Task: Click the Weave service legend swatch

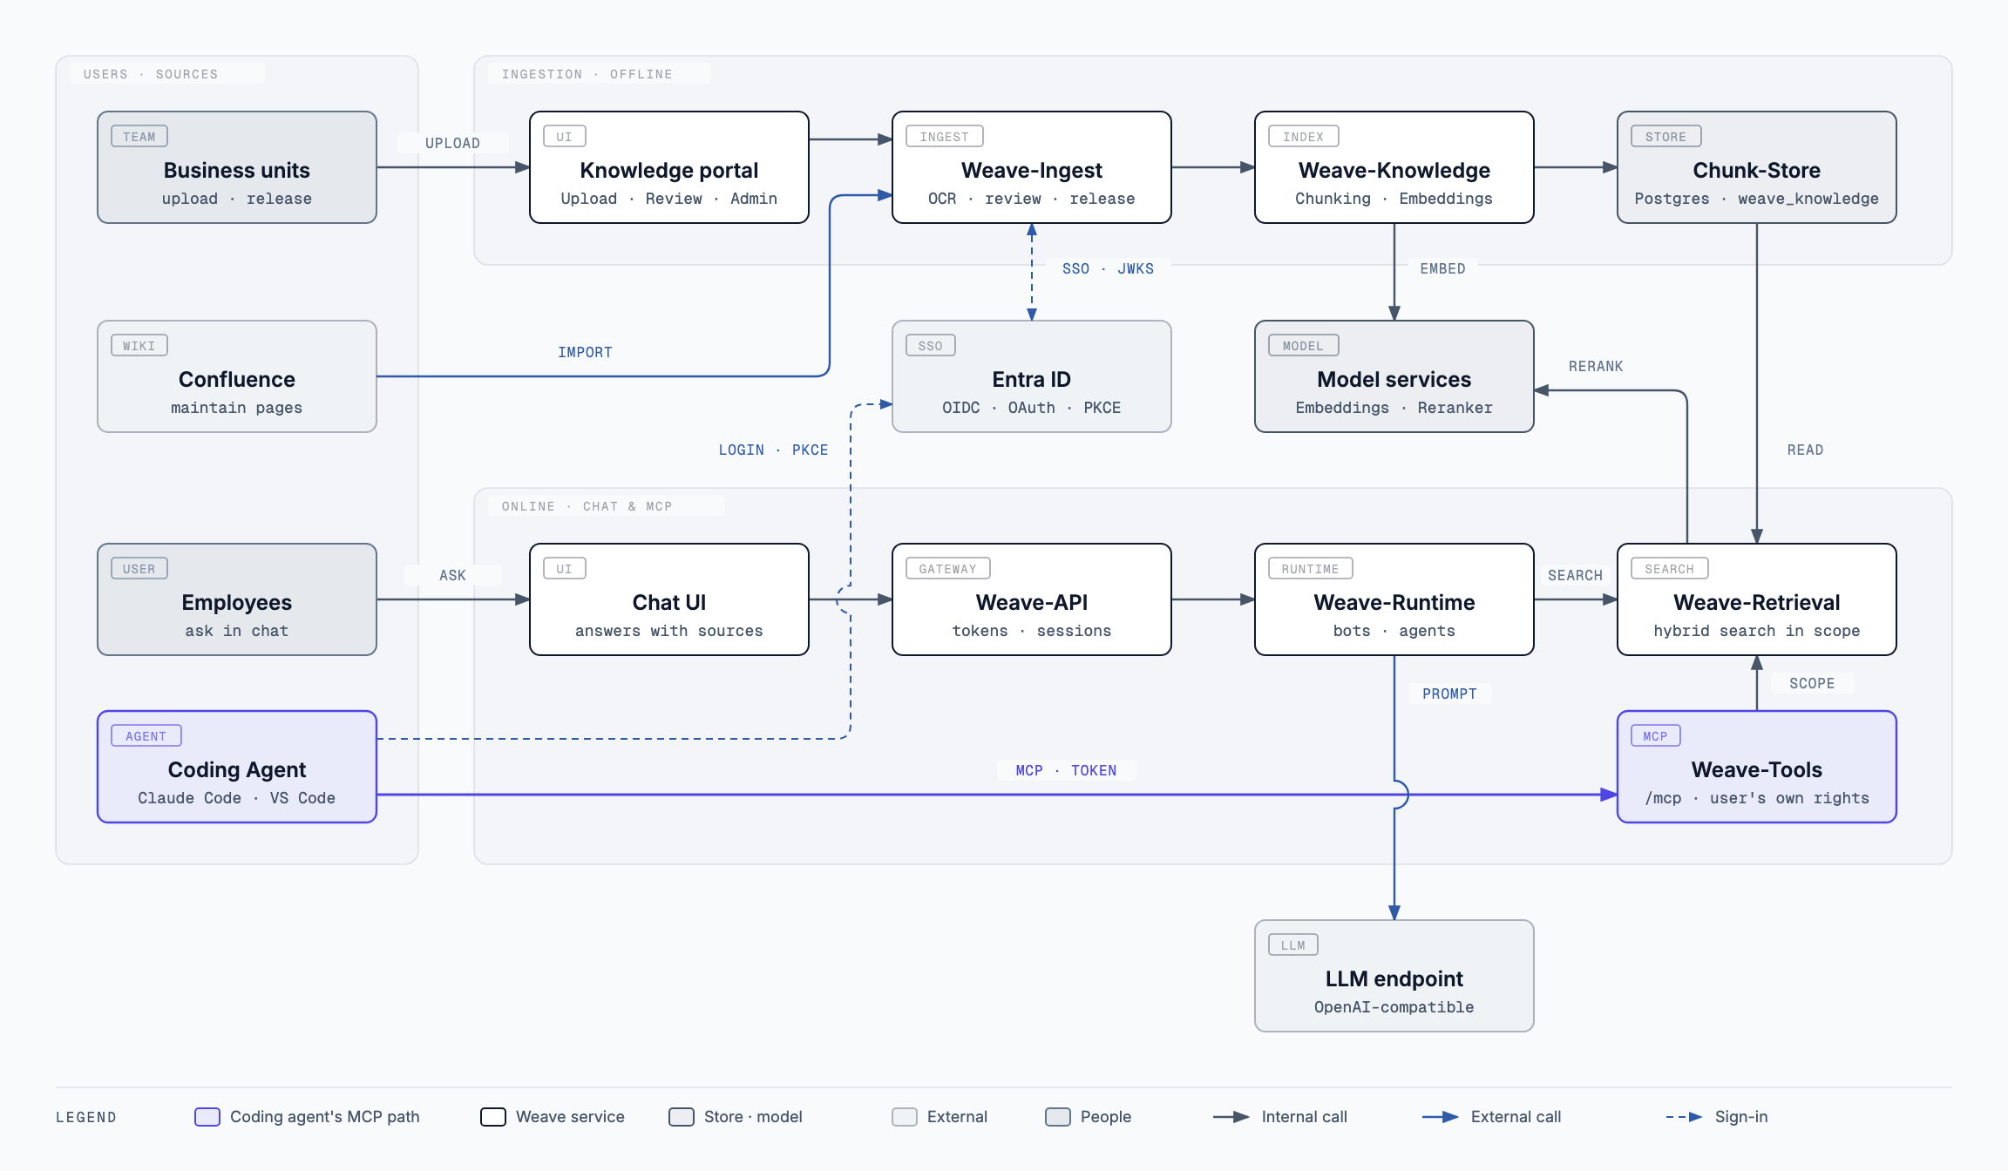Action: click(493, 1117)
